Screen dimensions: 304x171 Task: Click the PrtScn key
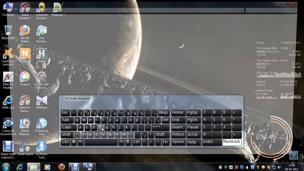pyautogui.click(x=178, y=135)
